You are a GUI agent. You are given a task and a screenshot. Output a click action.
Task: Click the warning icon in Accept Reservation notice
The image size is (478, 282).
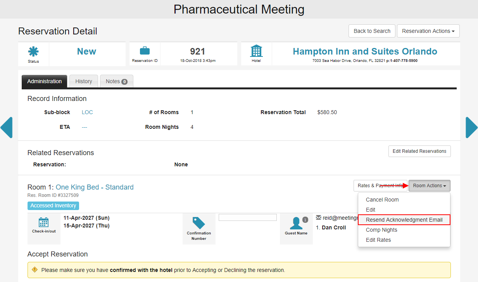[x=35, y=270]
